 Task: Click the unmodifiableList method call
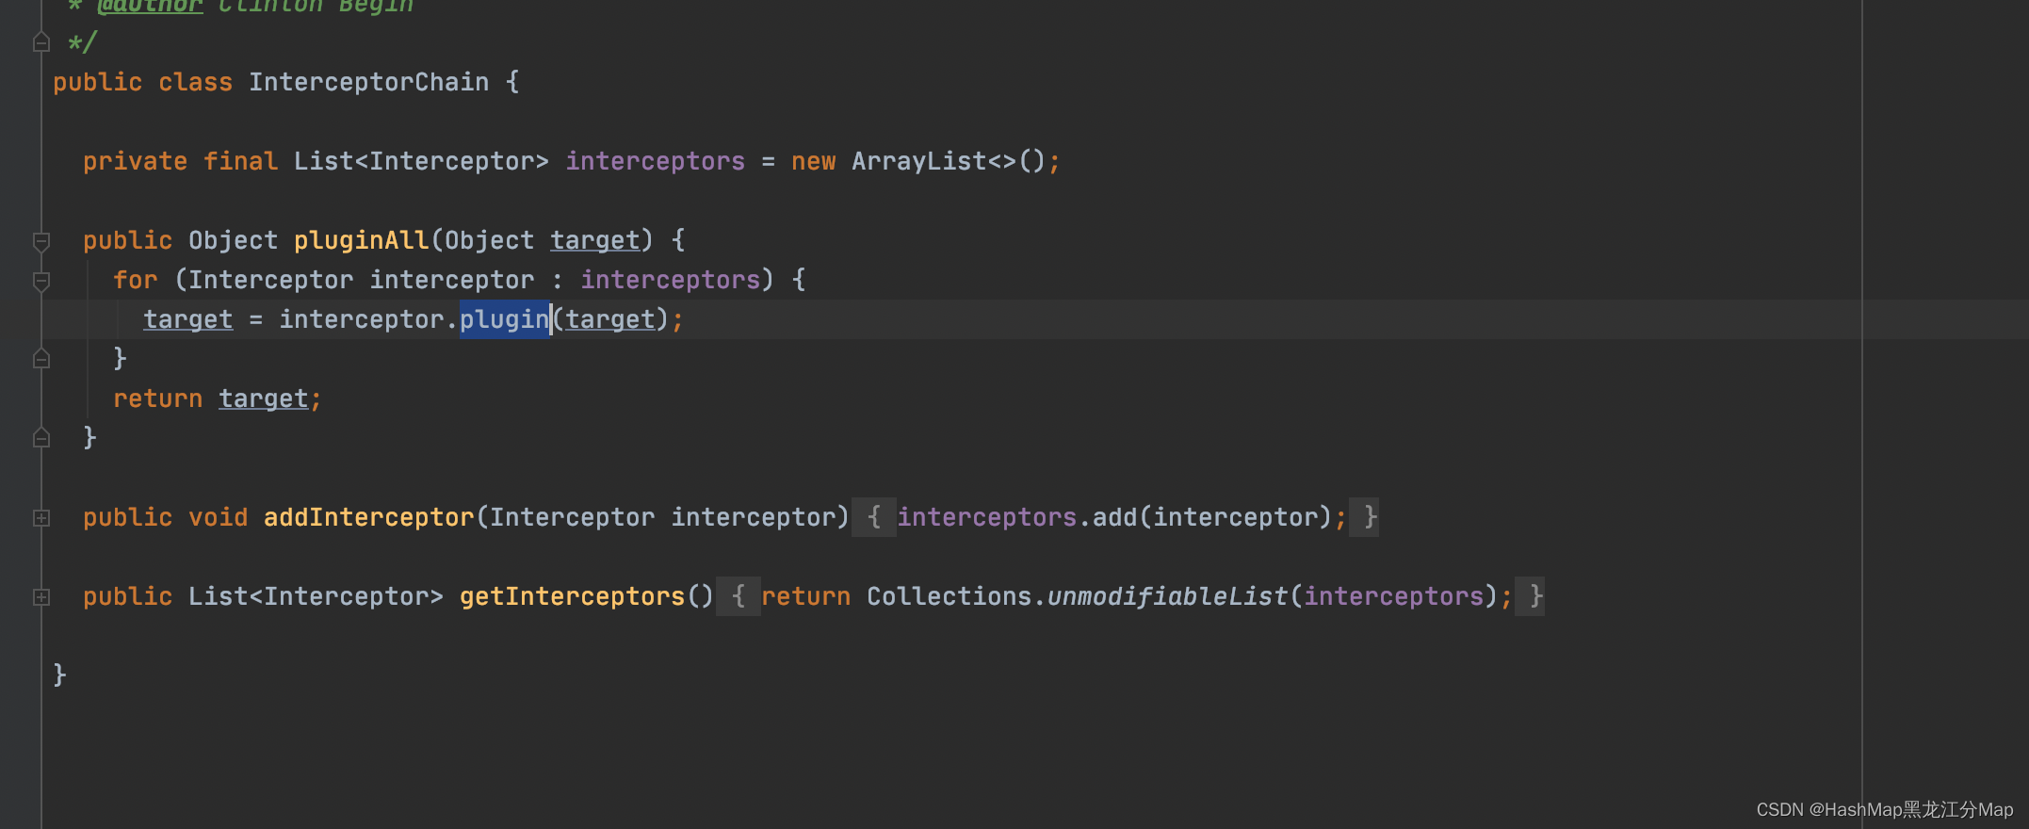[x=1167, y=596]
